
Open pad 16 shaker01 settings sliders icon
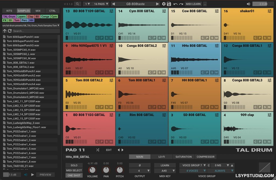(x=270, y=11)
